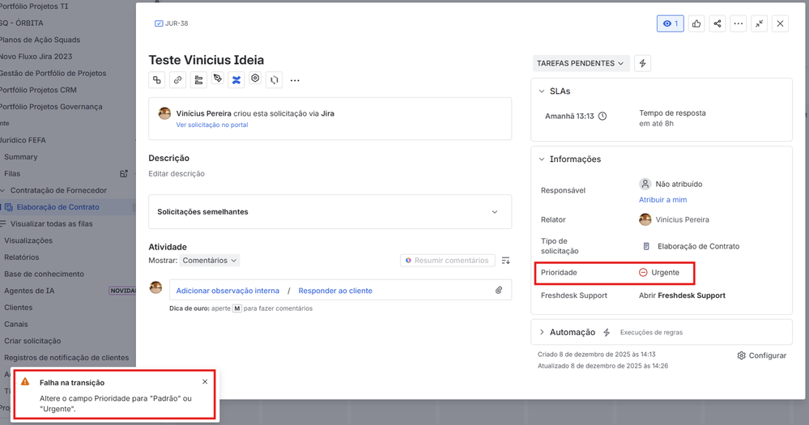Open Relatórios in sidebar
The height and width of the screenshot is (425, 809).
tap(22, 257)
